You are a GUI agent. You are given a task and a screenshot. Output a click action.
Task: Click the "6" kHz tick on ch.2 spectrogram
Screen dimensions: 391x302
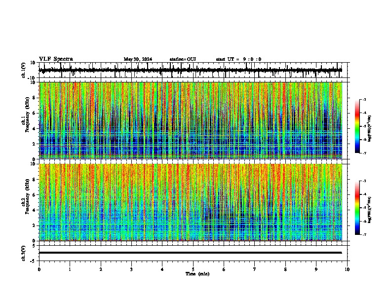(x=34, y=195)
